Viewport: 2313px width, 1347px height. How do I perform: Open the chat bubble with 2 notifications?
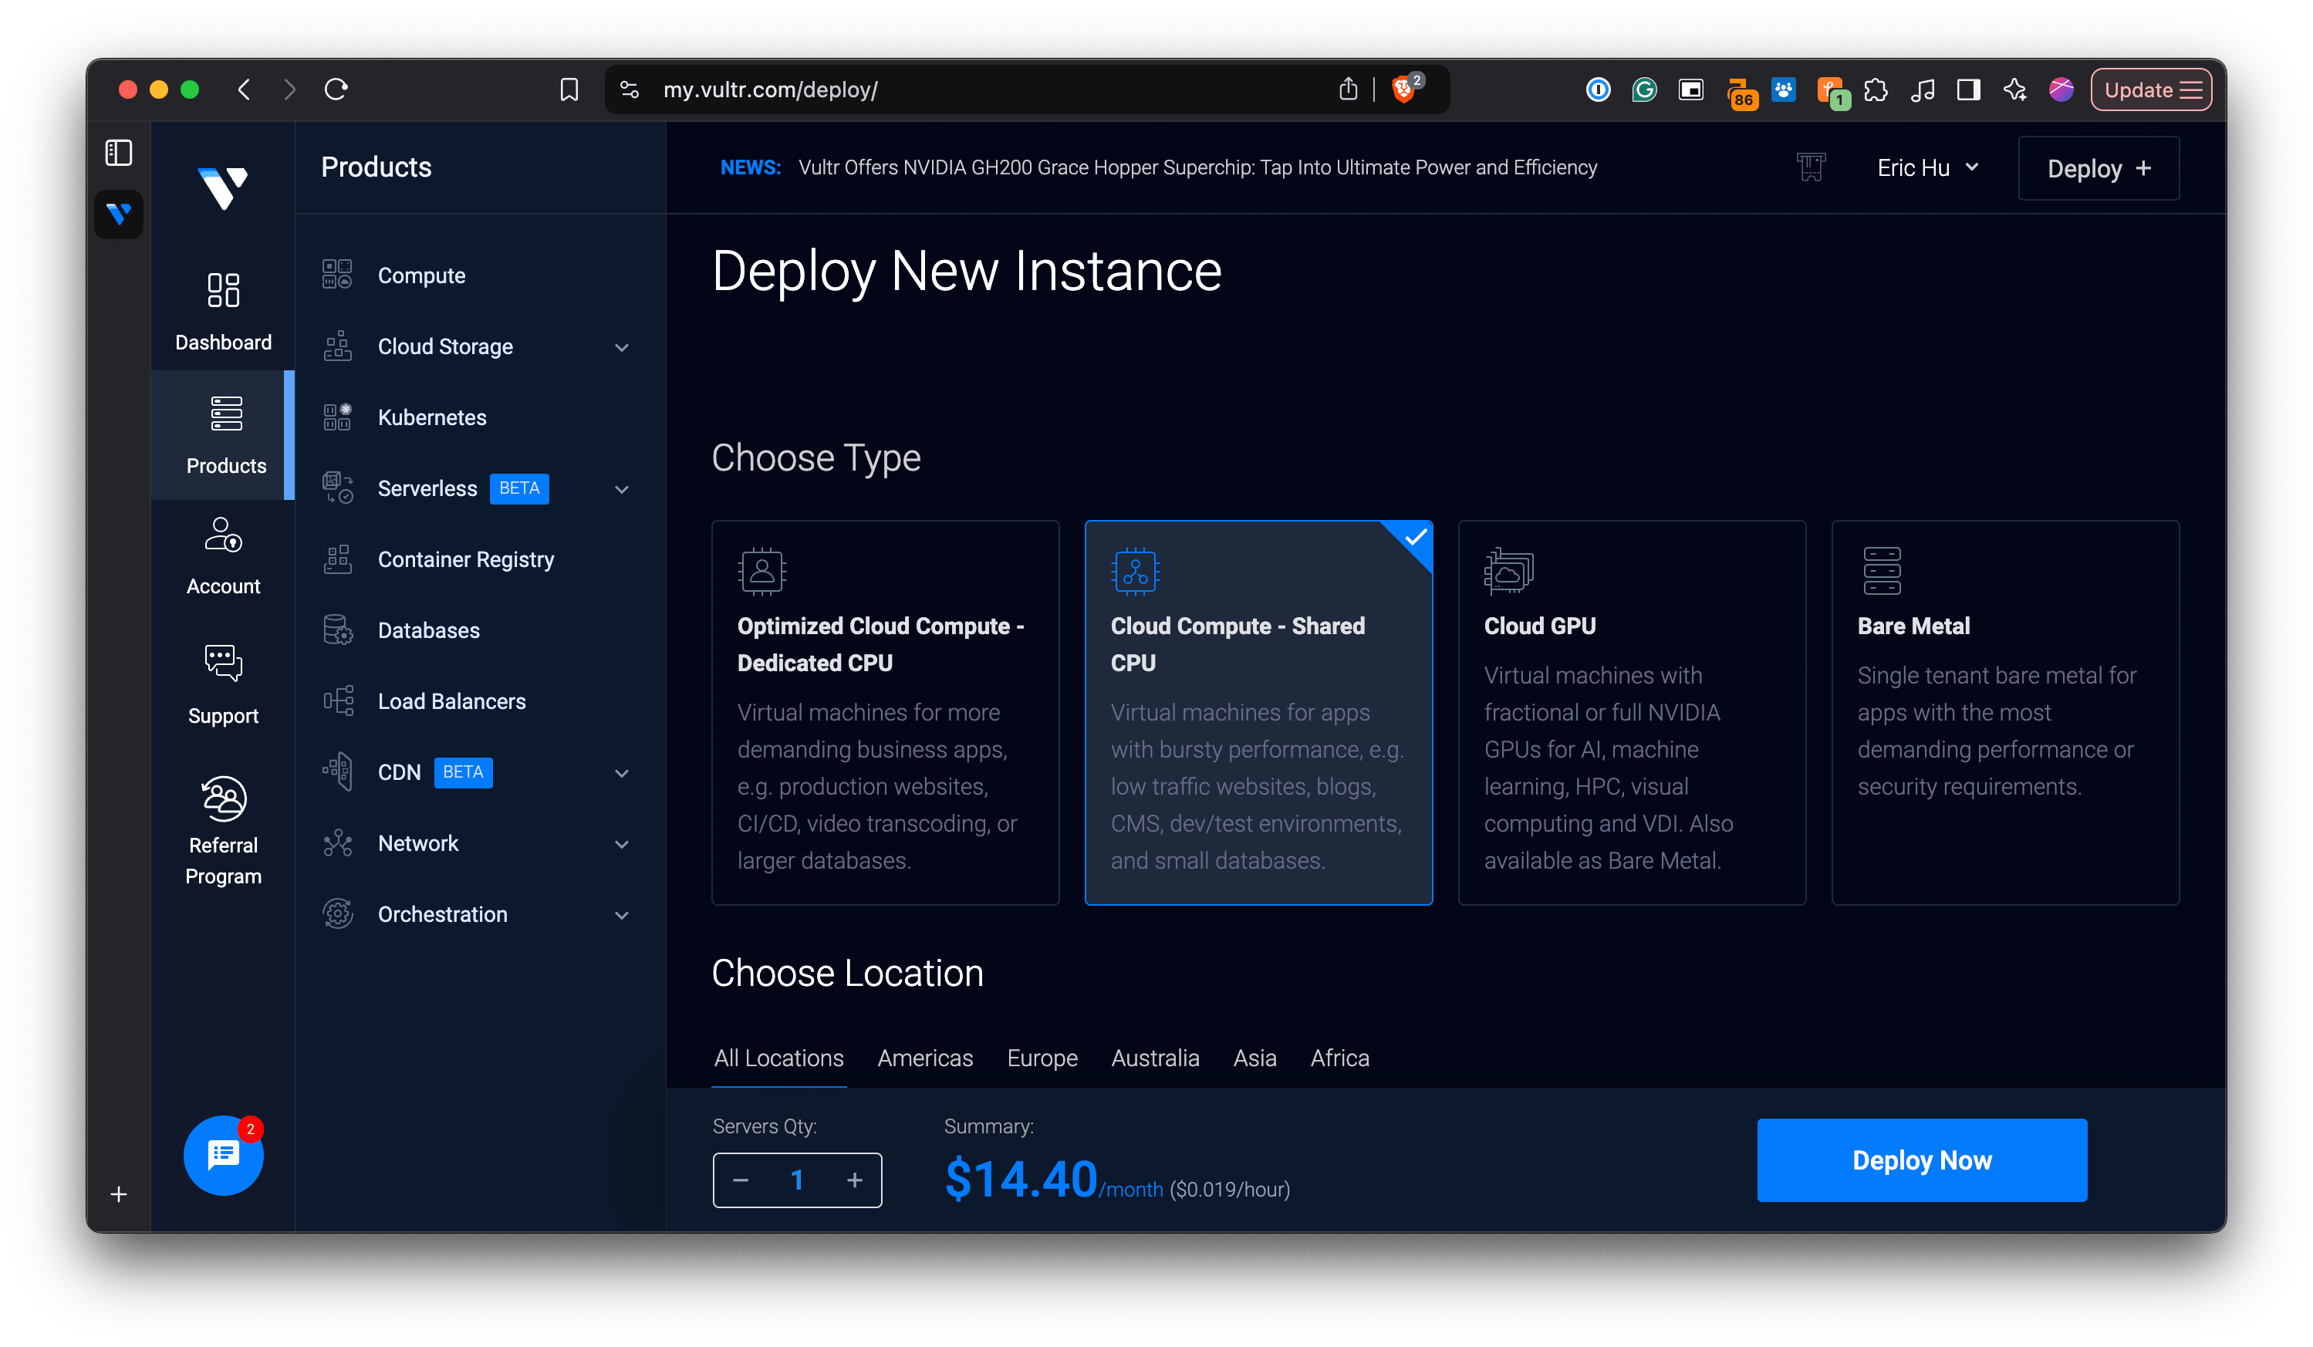[x=223, y=1154]
